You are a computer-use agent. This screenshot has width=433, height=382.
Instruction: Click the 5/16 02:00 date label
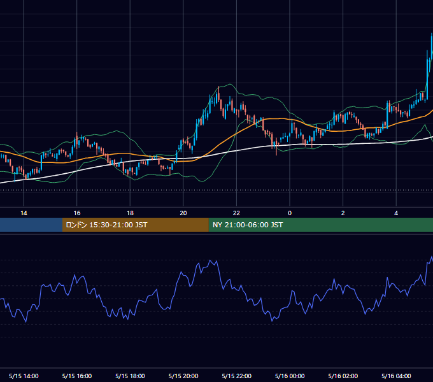point(343,376)
